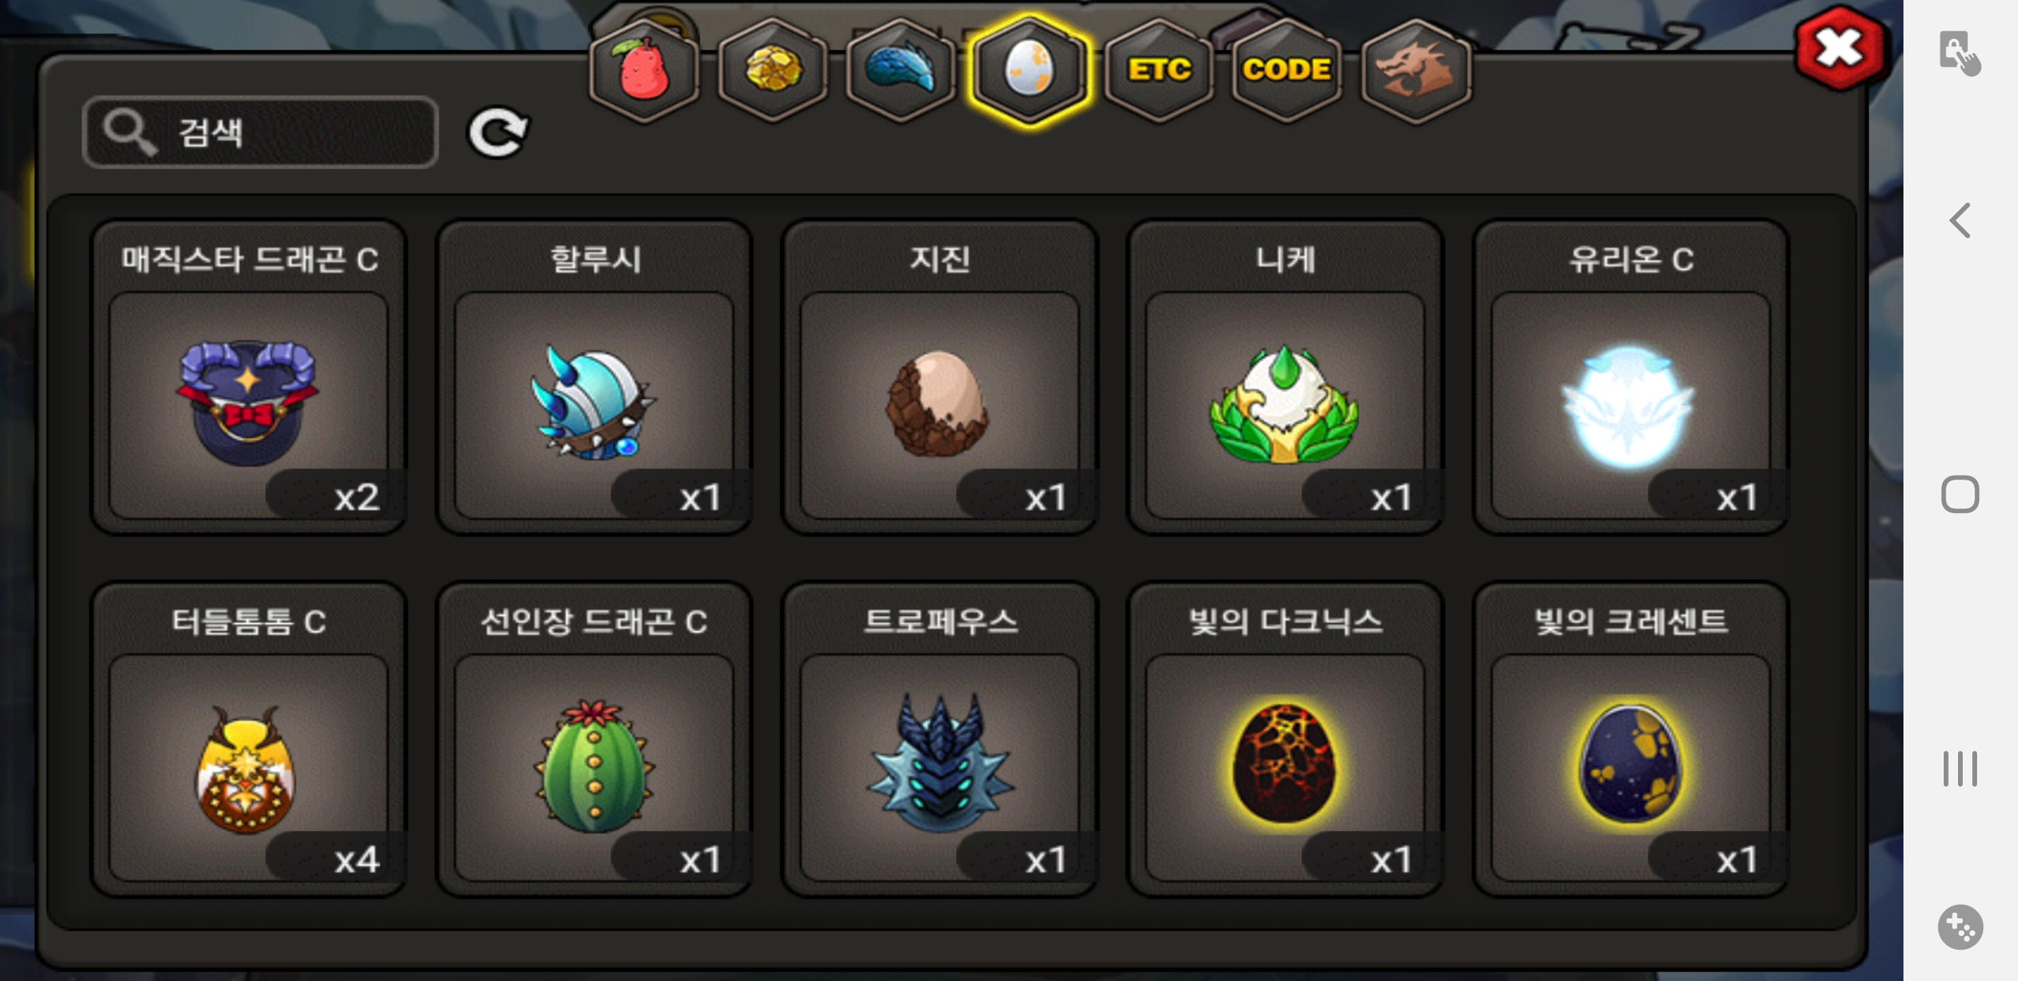The image size is (2018, 981).
Task: Select the 빛의 다크닉스 lava egg
Action: click(x=1286, y=740)
